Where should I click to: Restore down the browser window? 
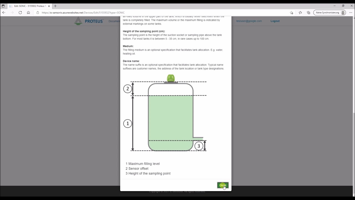pos(343,6)
